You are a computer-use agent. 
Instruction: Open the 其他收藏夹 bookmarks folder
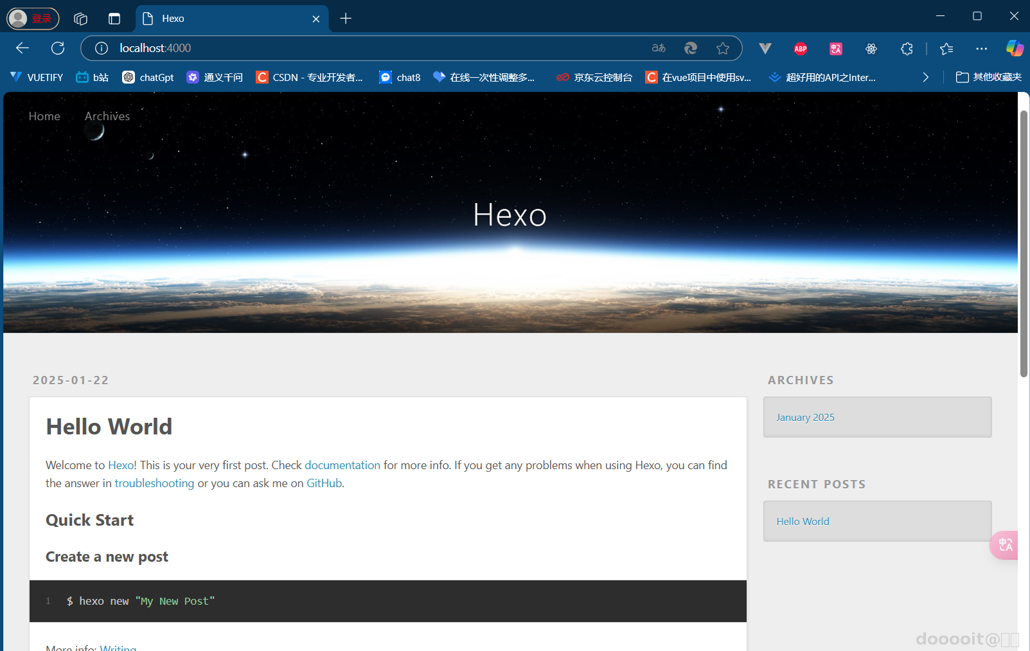989,77
